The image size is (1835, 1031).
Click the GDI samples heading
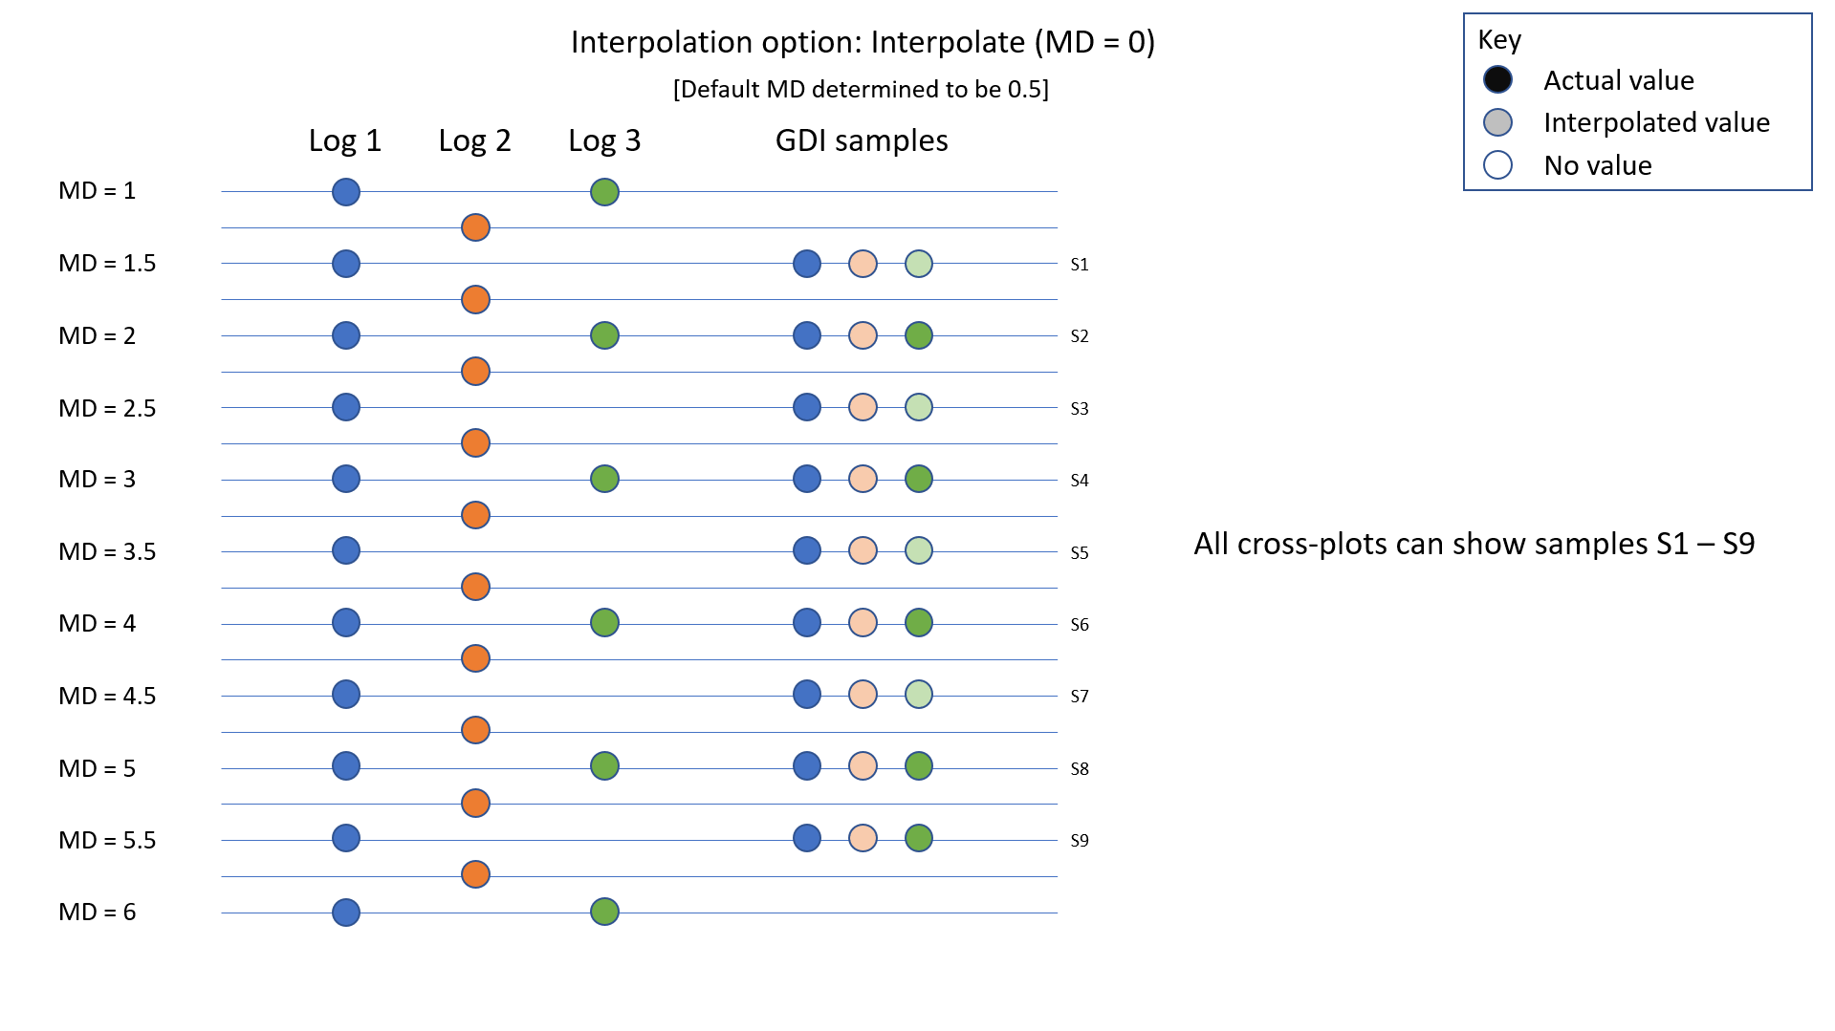(x=862, y=141)
